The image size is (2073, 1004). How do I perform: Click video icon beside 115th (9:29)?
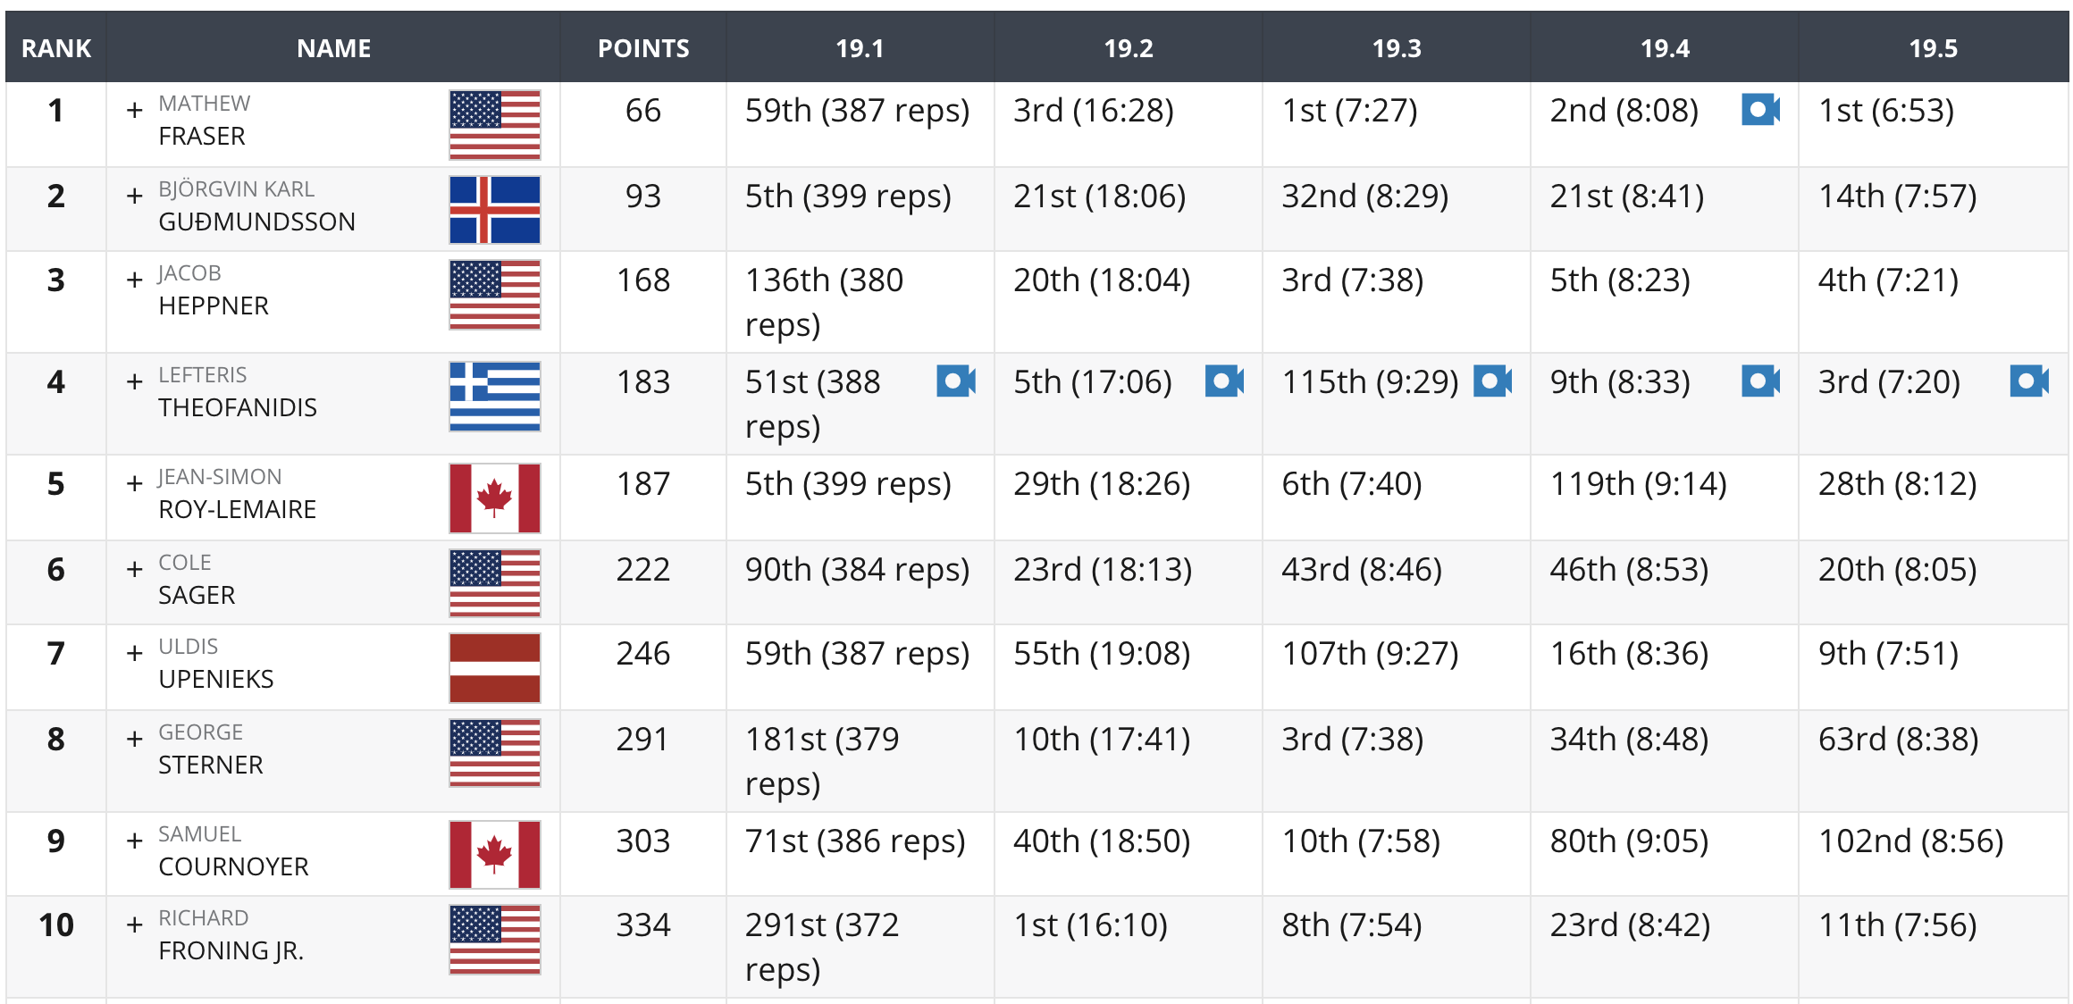(x=1492, y=381)
